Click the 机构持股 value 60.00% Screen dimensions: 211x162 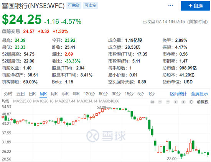point(30,82)
